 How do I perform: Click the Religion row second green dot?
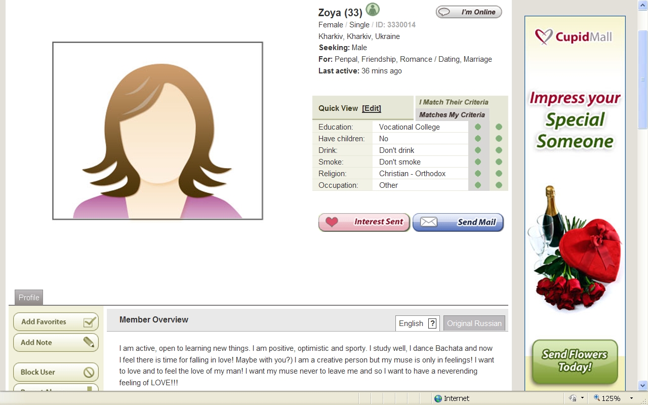coord(499,174)
